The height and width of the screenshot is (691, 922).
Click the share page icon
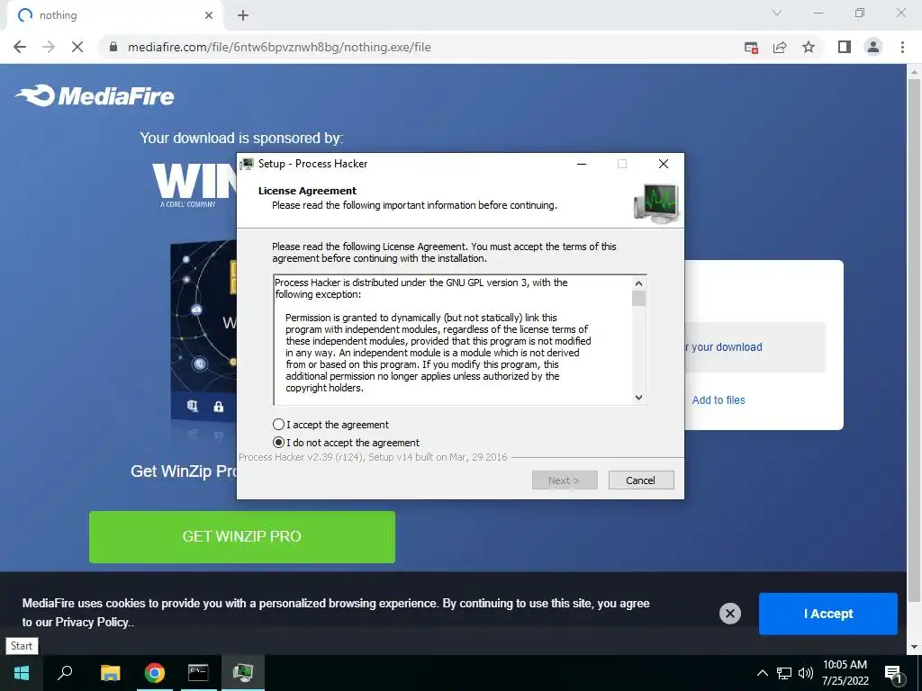780,47
